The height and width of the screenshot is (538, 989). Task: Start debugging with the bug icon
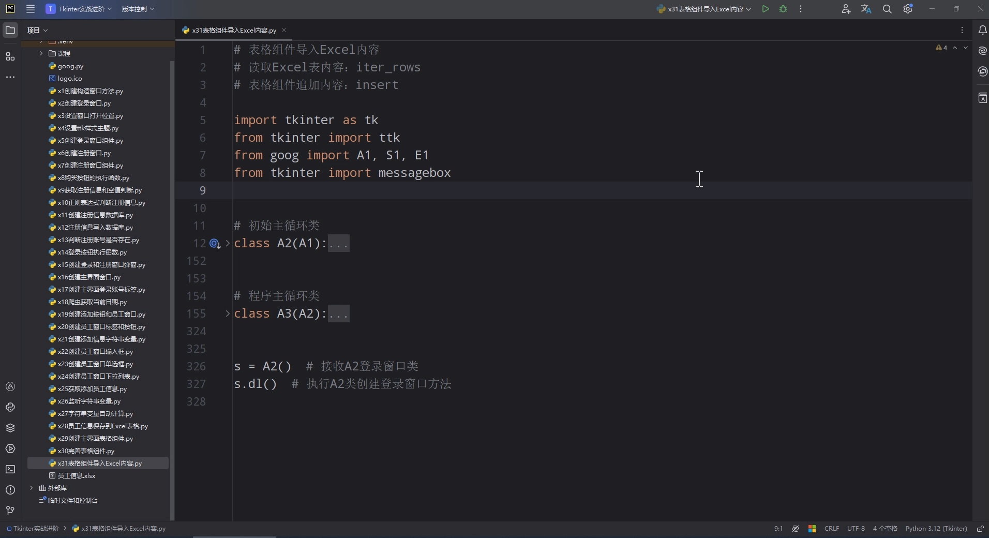783,9
